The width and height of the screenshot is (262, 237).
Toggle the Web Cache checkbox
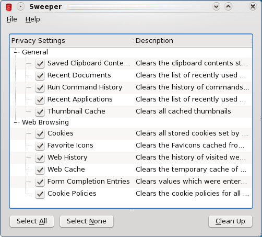point(40,170)
